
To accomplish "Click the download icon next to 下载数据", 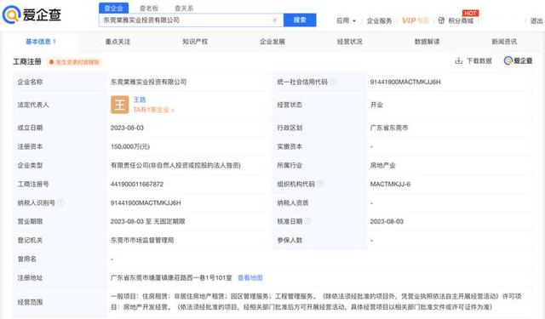I will point(458,60).
